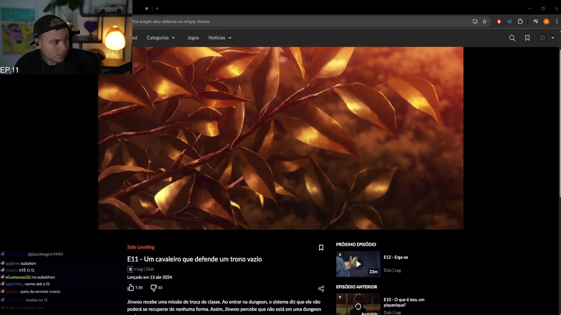The height and width of the screenshot is (315, 561).
Task: Click the Lançado em 13 abr 2024 text
Action: click(149, 277)
